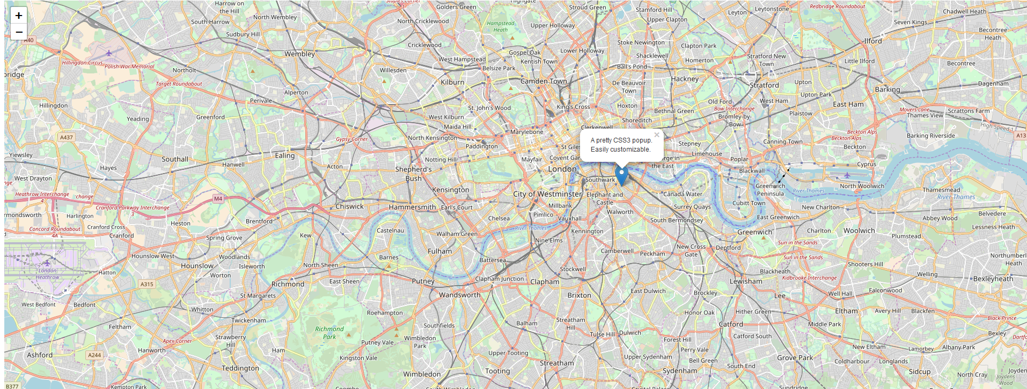The width and height of the screenshot is (1027, 389).
Task: Click the Hampstead Heath label
Action: [x=501, y=27]
